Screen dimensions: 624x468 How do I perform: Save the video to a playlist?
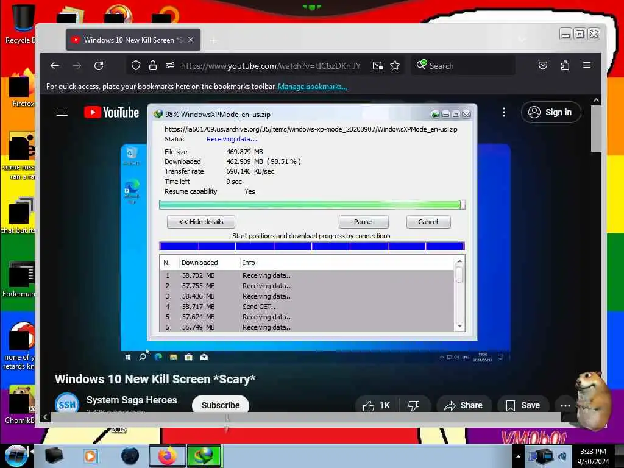[523, 405]
